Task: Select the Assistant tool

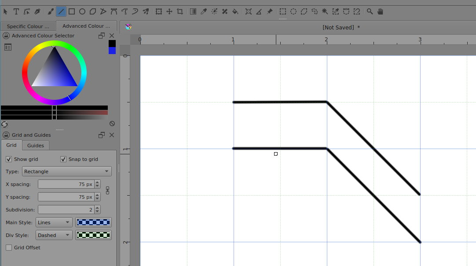Action: [x=248, y=11]
